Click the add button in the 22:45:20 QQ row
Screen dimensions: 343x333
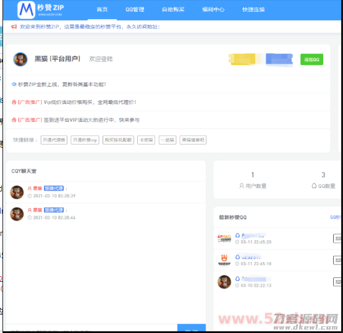[x=337, y=238]
